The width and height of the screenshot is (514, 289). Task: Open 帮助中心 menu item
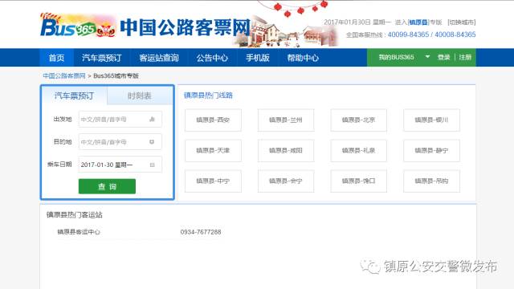303,58
